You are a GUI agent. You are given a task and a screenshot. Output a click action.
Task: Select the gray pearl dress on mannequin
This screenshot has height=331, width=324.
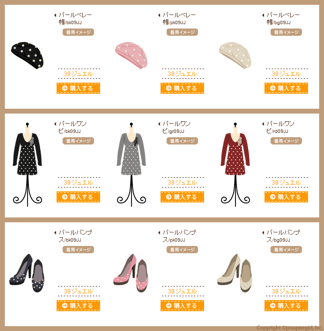[x=131, y=164]
